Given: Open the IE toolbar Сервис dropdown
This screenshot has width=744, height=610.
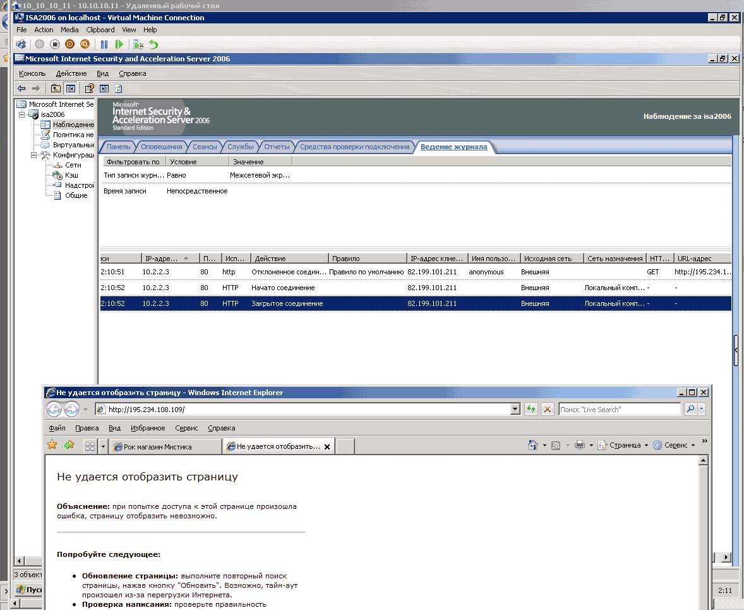Looking at the screenshot, I should pyautogui.click(x=674, y=445).
